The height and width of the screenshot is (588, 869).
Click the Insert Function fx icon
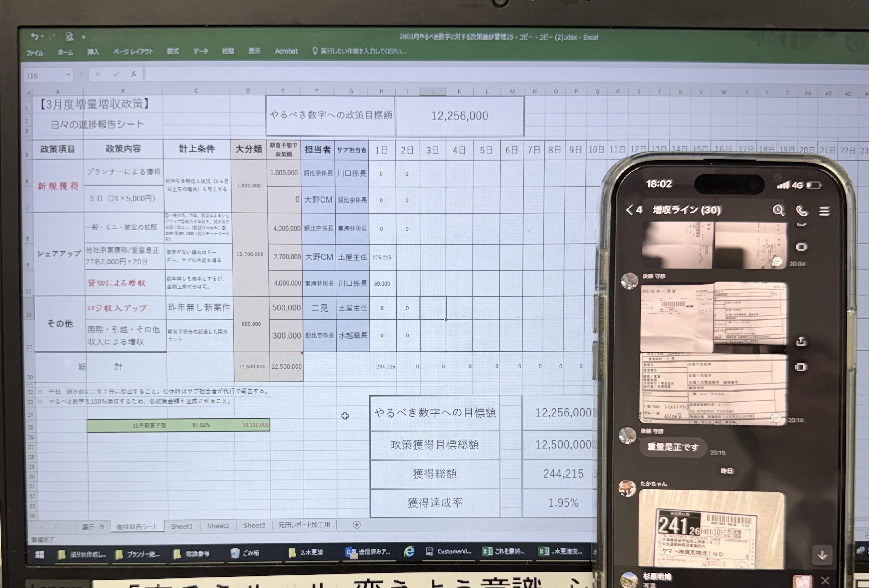coord(133,74)
